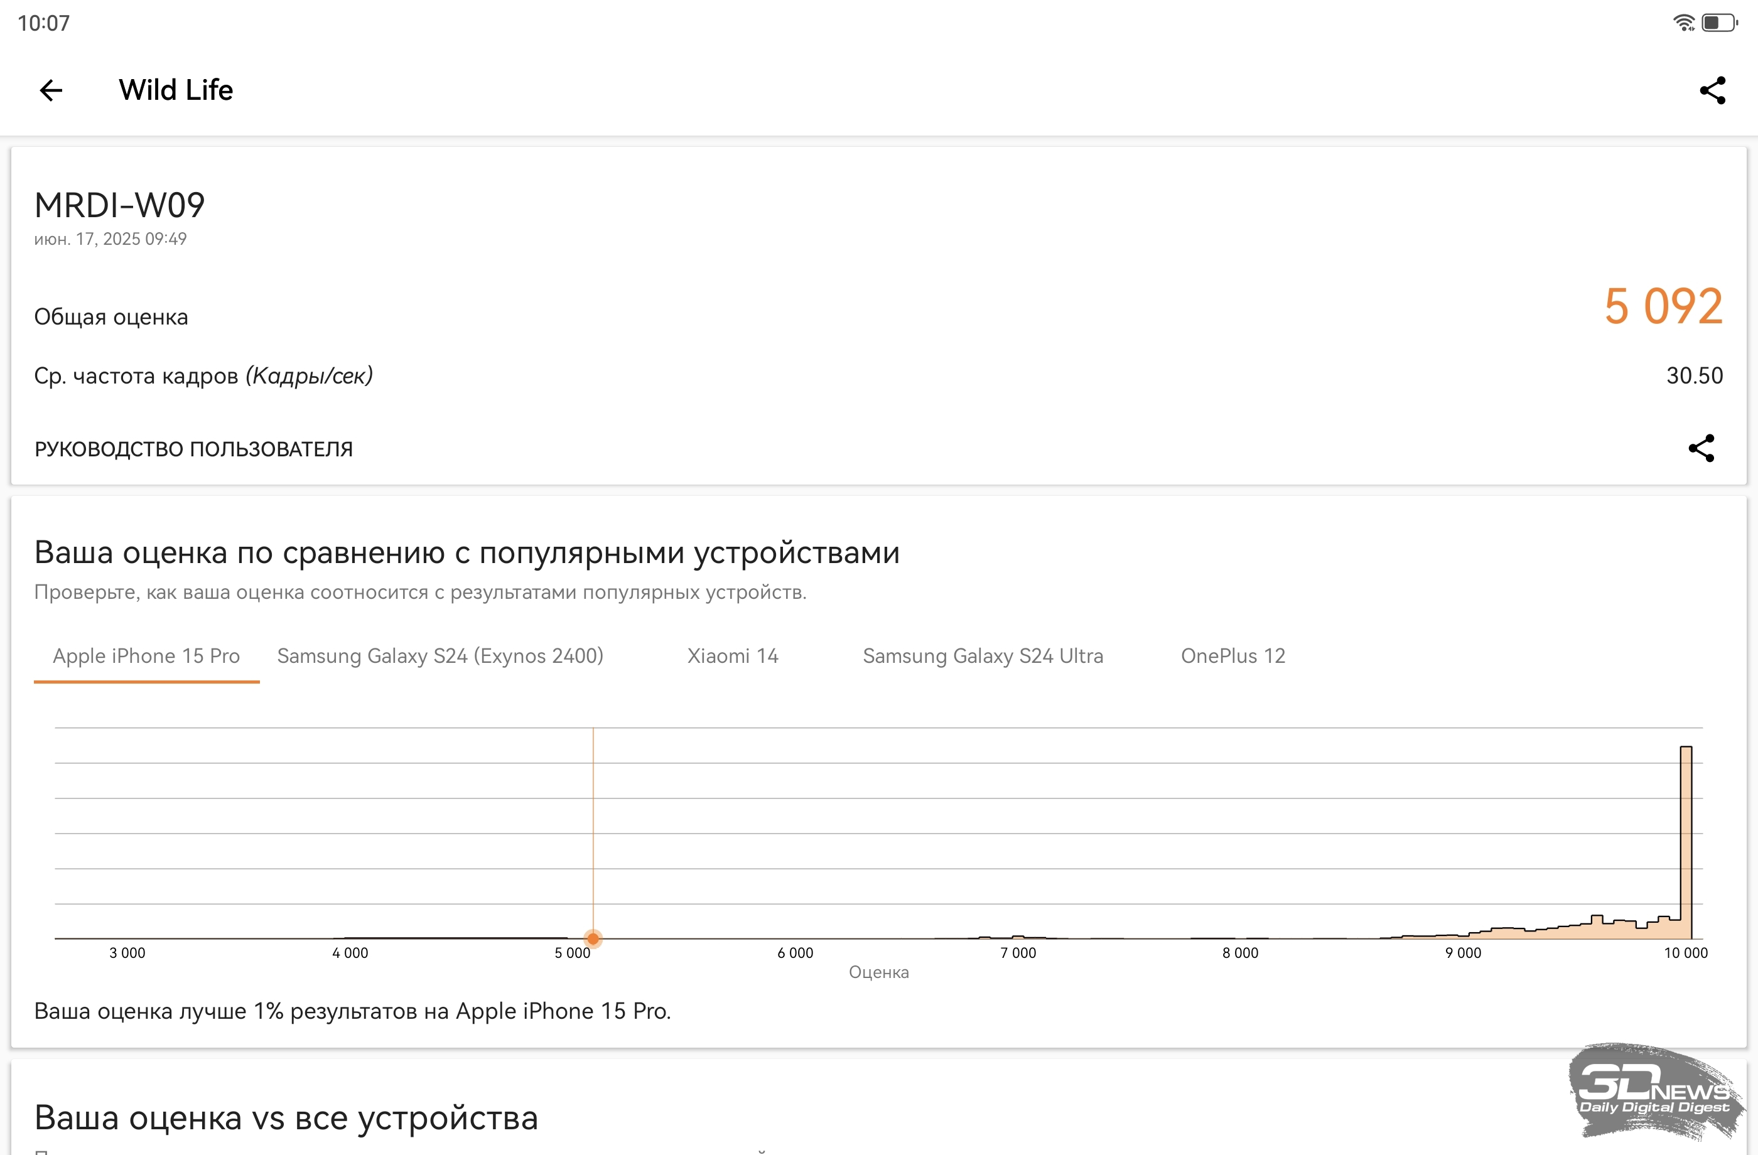Tap text Ваша оценка лучше 1% результатов
Viewport: 1758px width, 1155px height.
(x=352, y=1011)
